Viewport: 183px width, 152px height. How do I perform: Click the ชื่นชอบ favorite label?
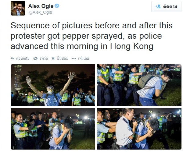tap(63, 58)
